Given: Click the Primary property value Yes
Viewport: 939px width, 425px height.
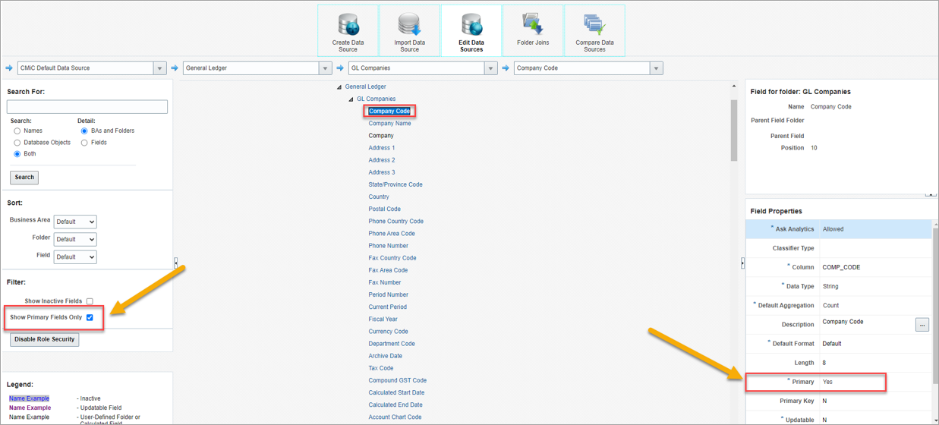Looking at the screenshot, I should click(x=827, y=382).
